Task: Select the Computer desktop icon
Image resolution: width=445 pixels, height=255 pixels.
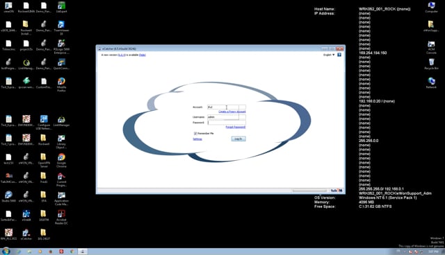Action: click(431, 8)
